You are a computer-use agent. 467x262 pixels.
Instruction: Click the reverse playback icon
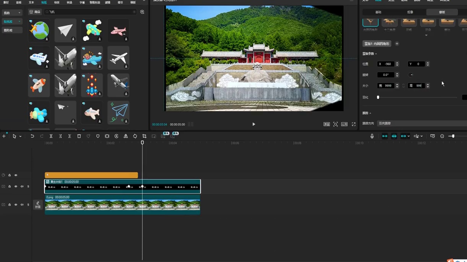[116, 136]
